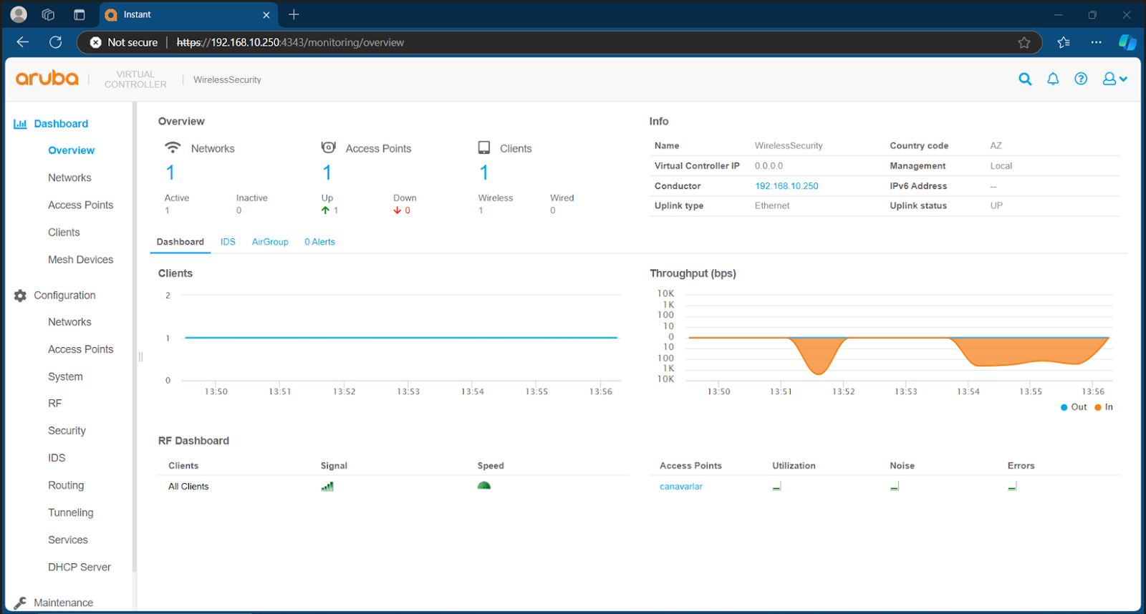Open Networks under Configuration

[69, 322]
